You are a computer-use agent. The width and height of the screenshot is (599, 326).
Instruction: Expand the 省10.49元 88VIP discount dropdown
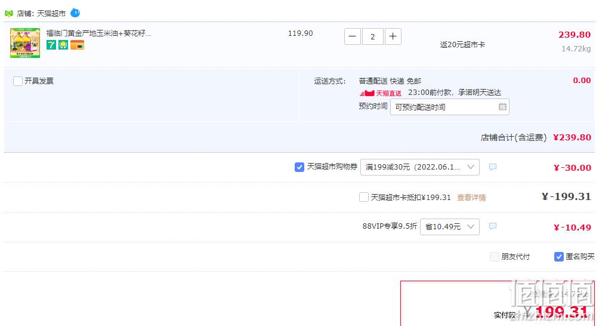point(450,227)
